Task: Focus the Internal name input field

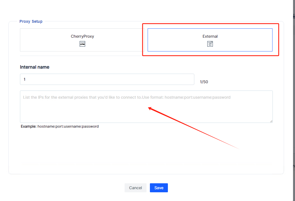Action: point(107,79)
